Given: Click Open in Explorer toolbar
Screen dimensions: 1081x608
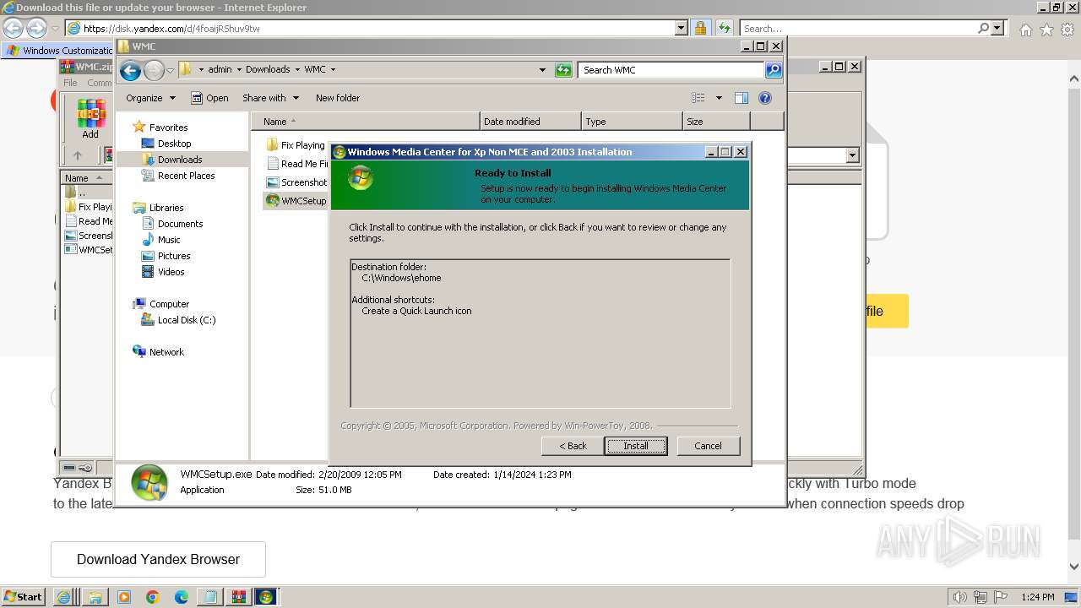Looking at the screenshot, I should [209, 98].
